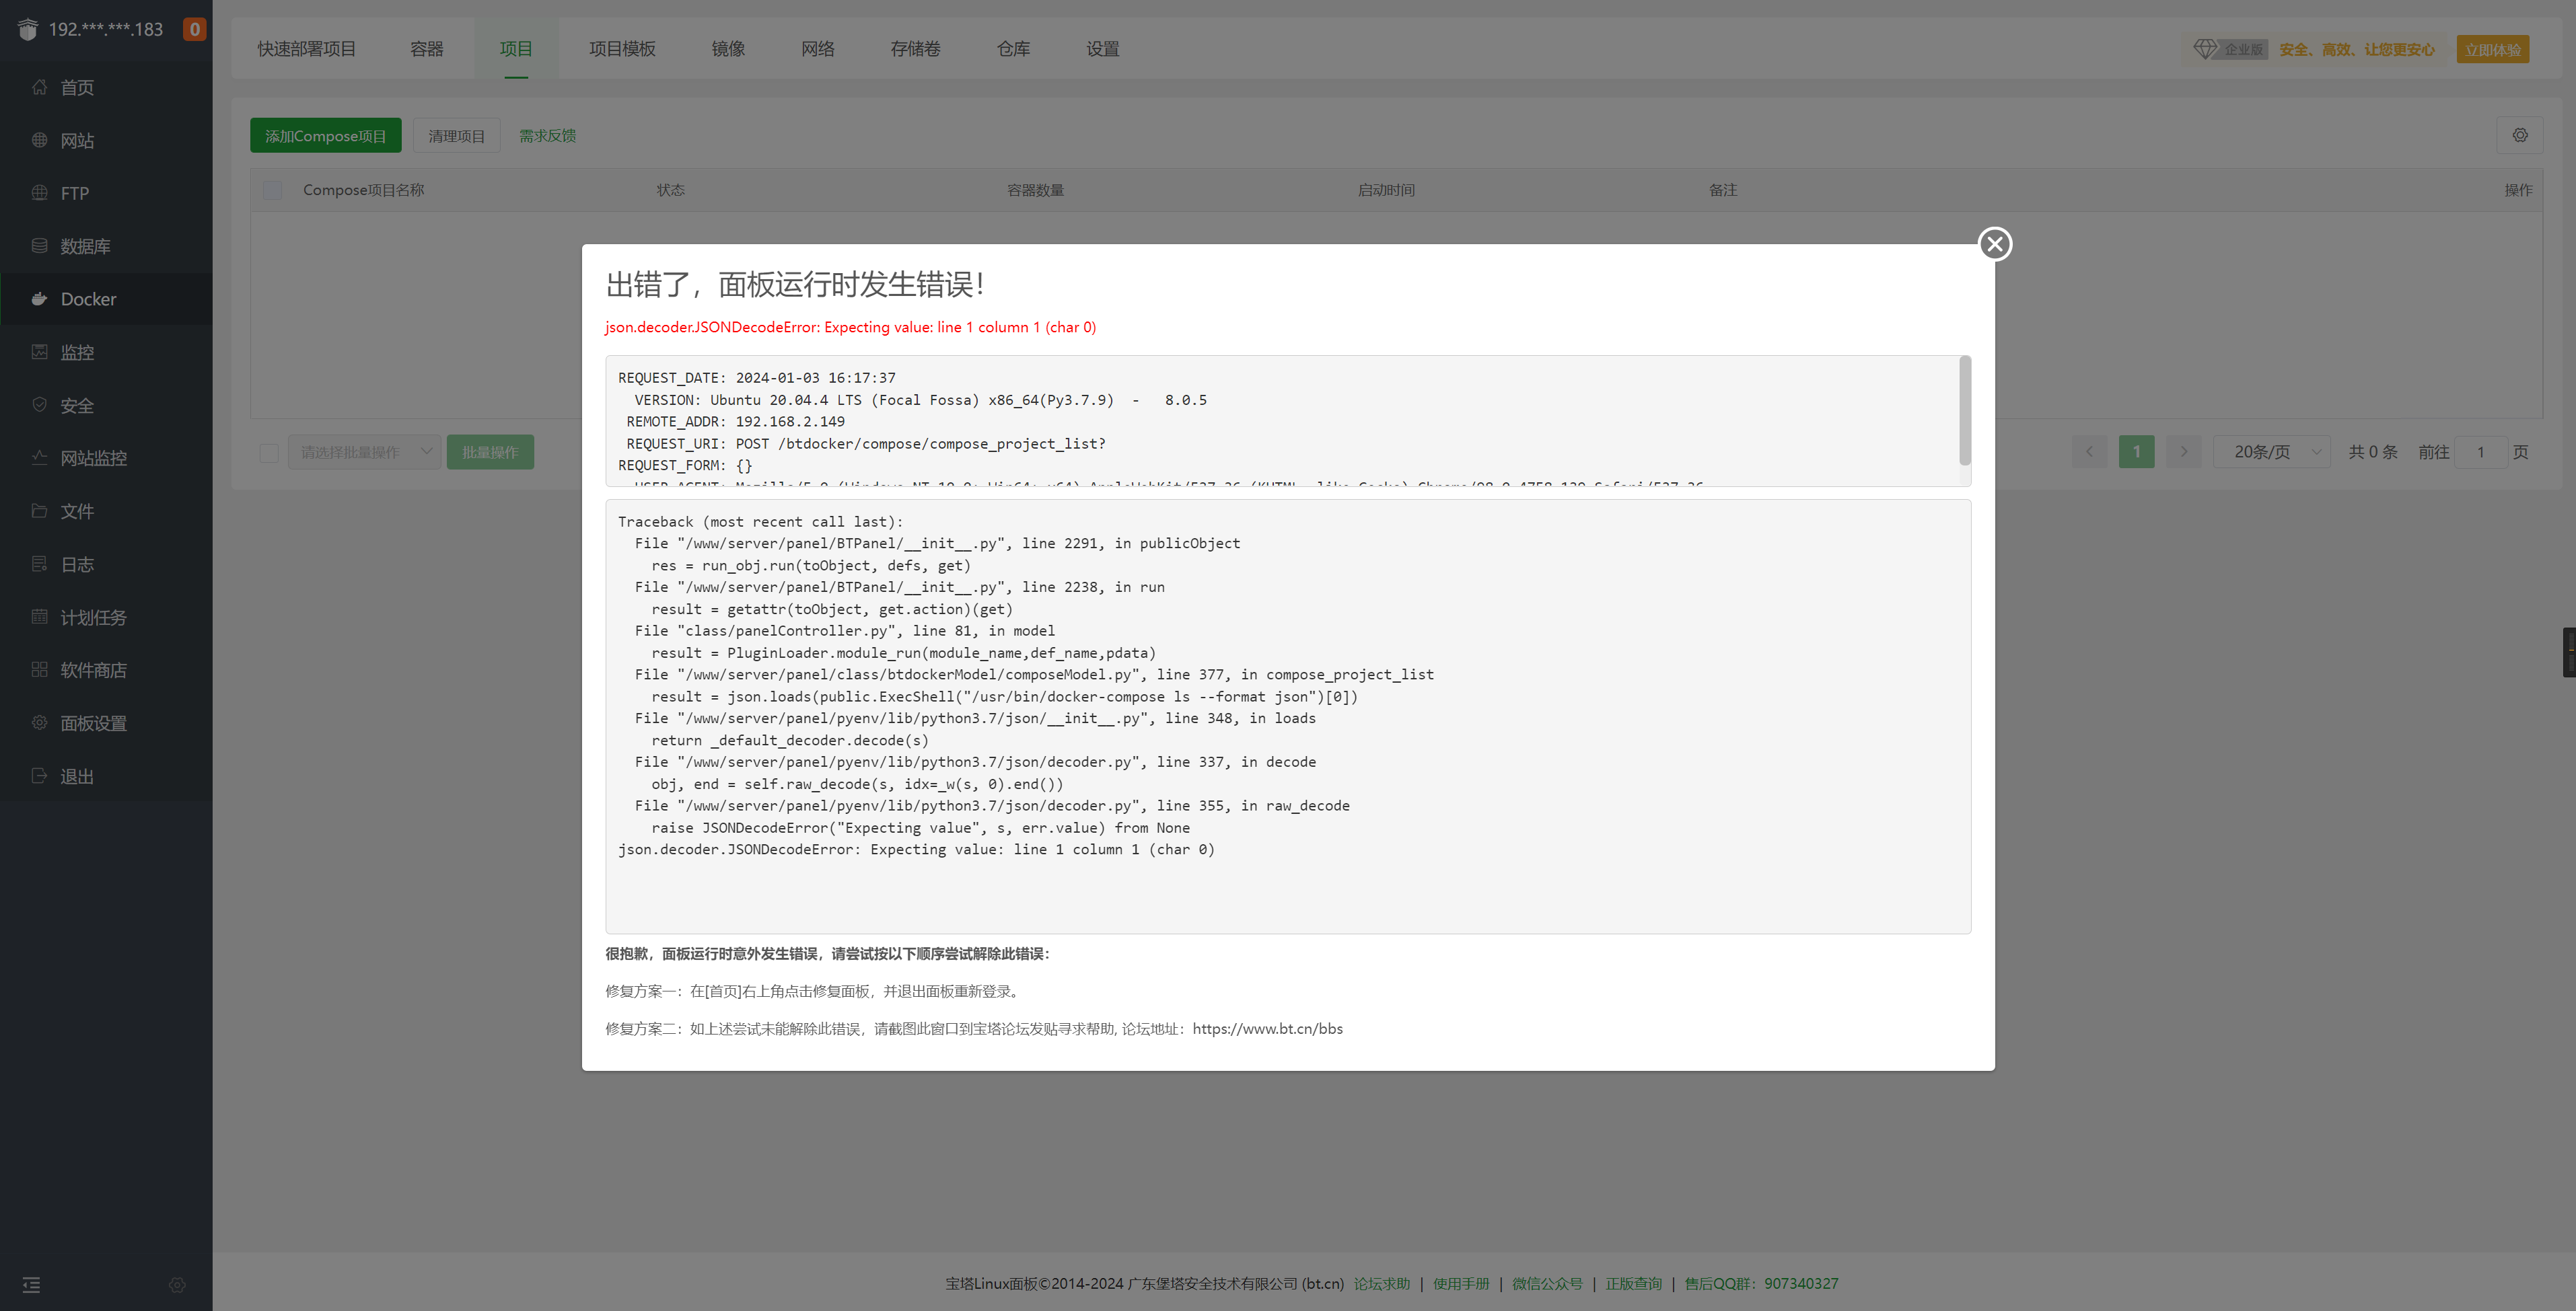
Task: Click the chart icon beside 网站监控
Action: coord(39,457)
